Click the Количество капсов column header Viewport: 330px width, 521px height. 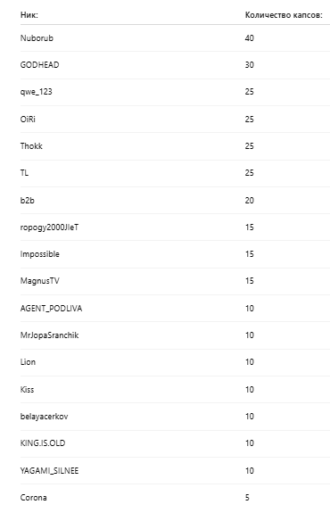[x=284, y=15]
